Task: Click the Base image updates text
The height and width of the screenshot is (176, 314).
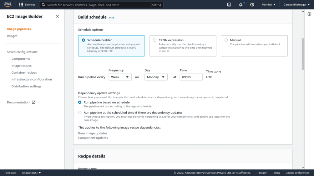Action: (x=92, y=133)
